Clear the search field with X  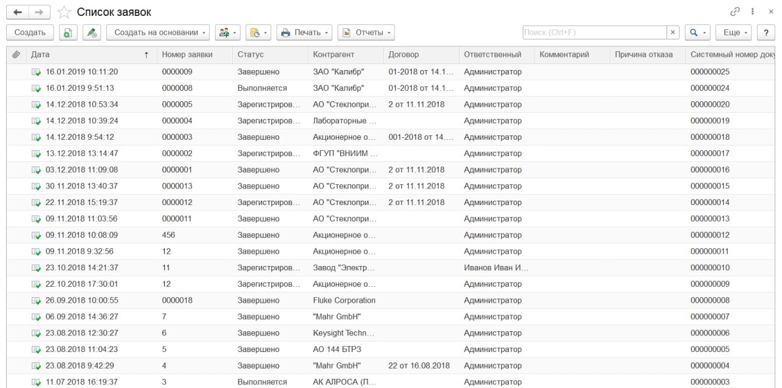(673, 32)
